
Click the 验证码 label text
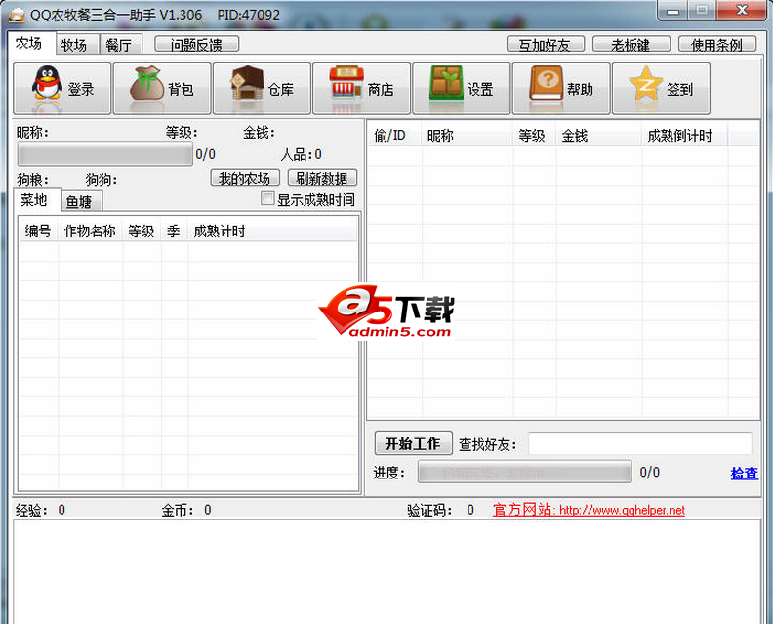coord(428,510)
